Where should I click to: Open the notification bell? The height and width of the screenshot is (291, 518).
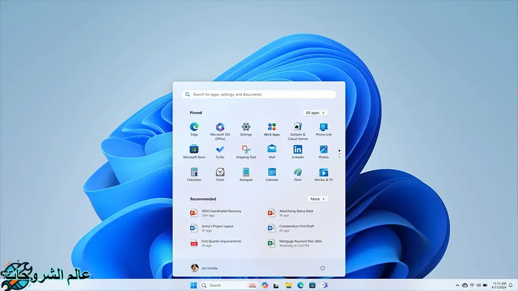click(510, 285)
